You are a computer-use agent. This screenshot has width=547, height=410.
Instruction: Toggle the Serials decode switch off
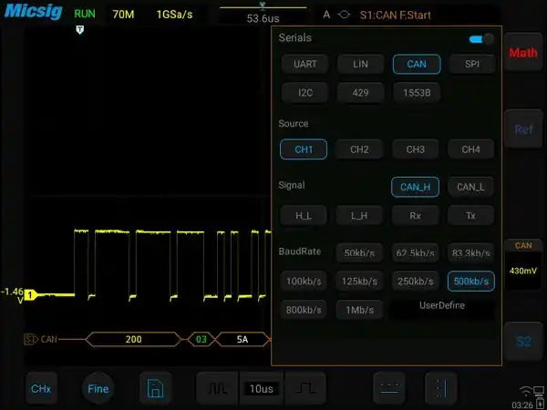tap(480, 39)
